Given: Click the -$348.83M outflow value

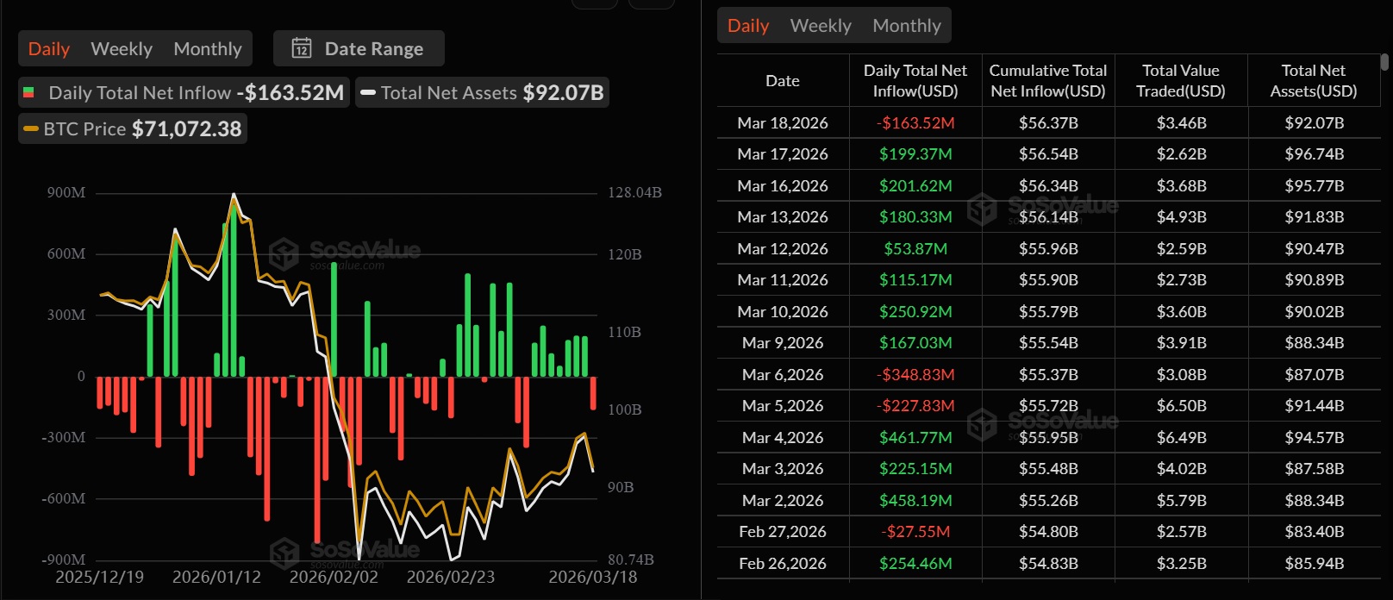Looking at the screenshot, I should [x=915, y=375].
